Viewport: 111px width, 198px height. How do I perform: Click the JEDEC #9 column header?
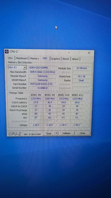click(50, 95)
